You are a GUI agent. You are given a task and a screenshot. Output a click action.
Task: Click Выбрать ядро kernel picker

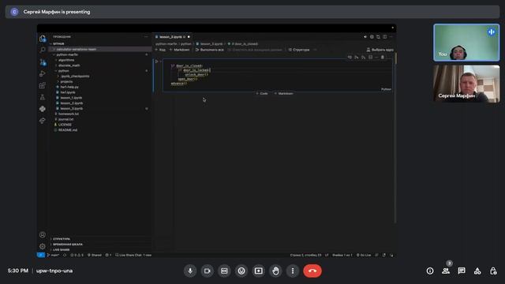[x=380, y=50]
